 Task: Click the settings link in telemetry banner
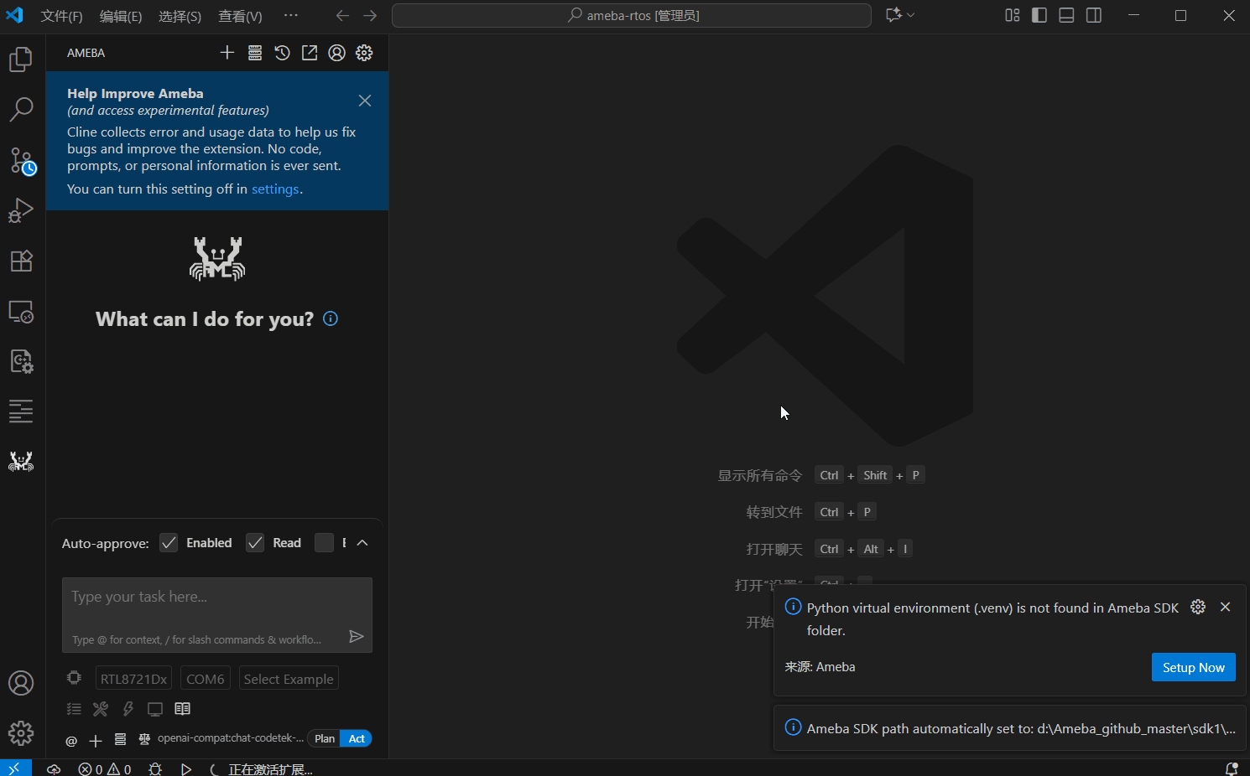[x=275, y=189]
